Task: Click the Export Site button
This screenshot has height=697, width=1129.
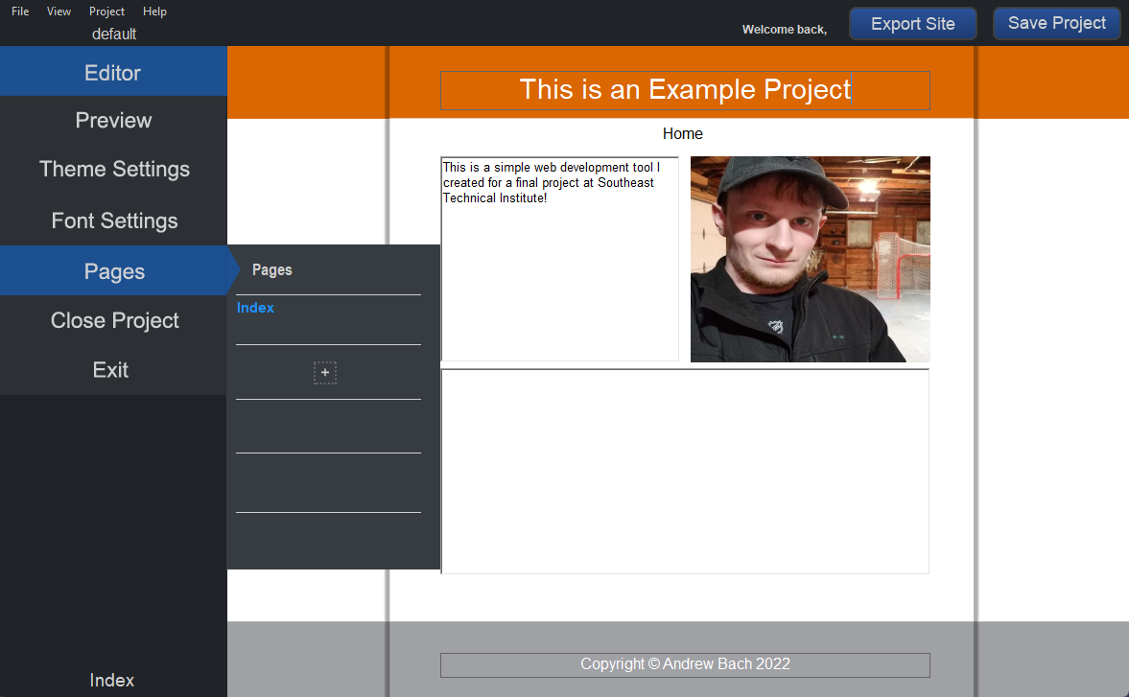Action: click(912, 24)
